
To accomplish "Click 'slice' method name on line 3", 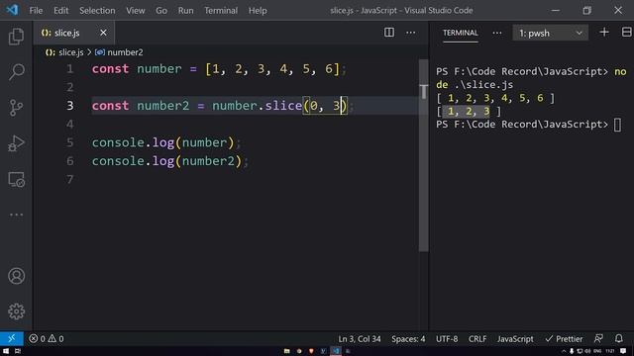I will coord(283,106).
